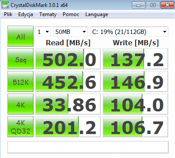Start the Seq sequential test

point(20,59)
